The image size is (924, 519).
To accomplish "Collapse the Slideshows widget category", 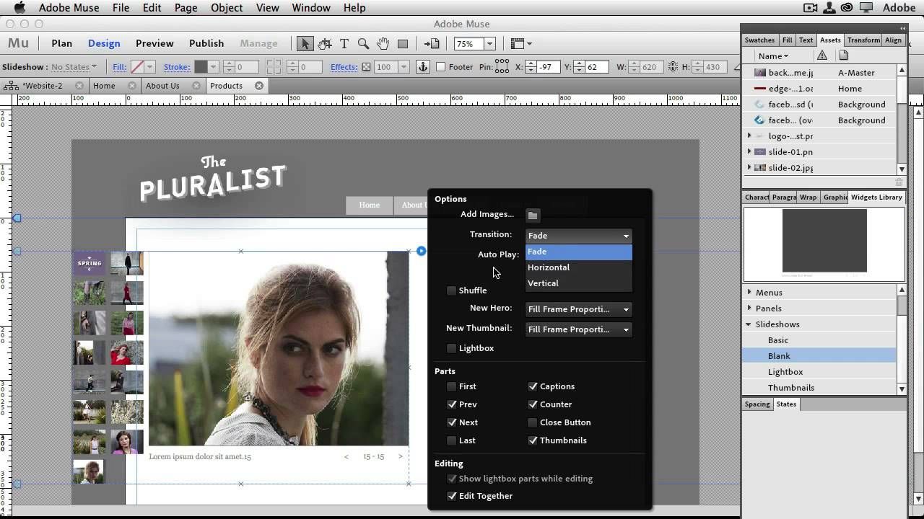I will tap(749, 324).
